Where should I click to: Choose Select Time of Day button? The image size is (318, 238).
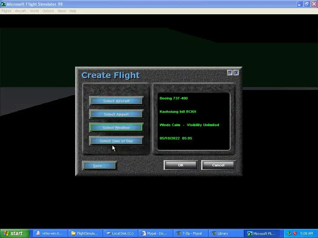[116, 141]
